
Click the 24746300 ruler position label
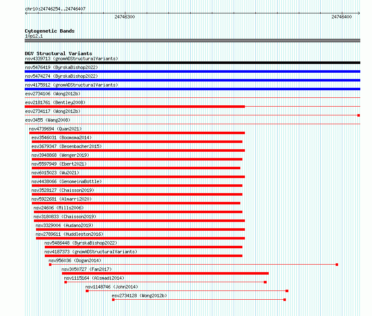(x=125, y=17)
